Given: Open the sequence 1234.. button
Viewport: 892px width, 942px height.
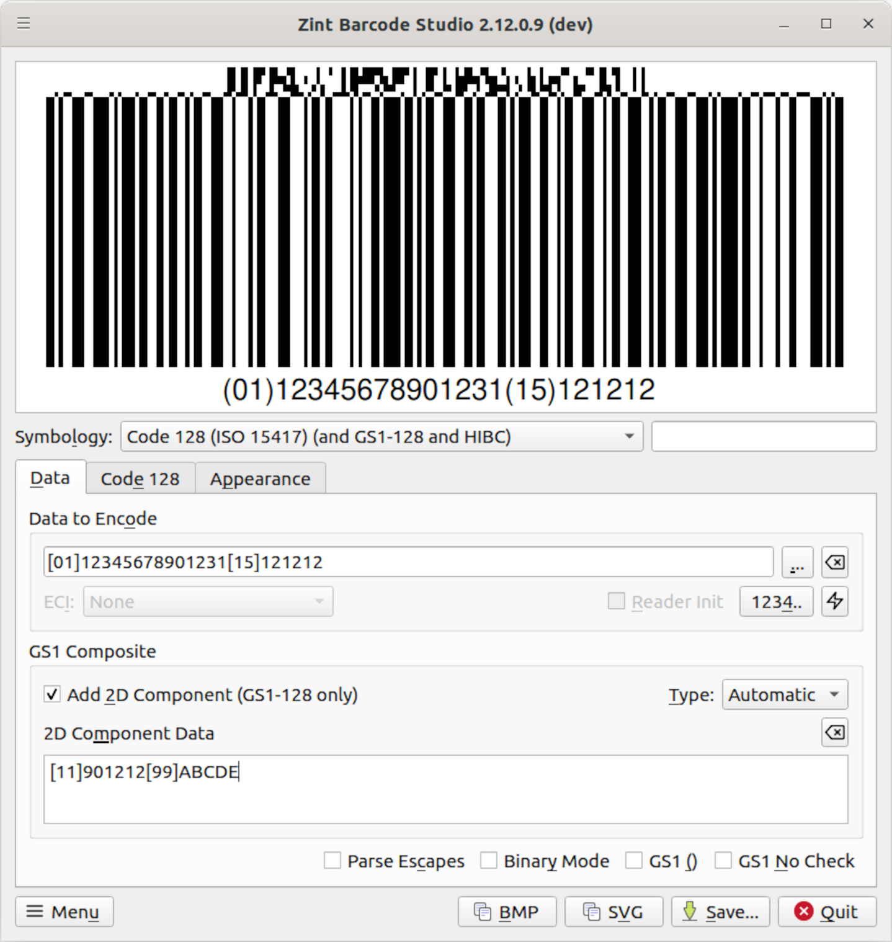Looking at the screenshot, I should (x=776, y=601).
